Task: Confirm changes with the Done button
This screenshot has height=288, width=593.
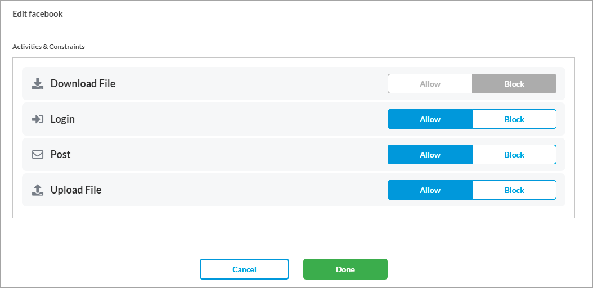Action: click(x=345, y=269)
